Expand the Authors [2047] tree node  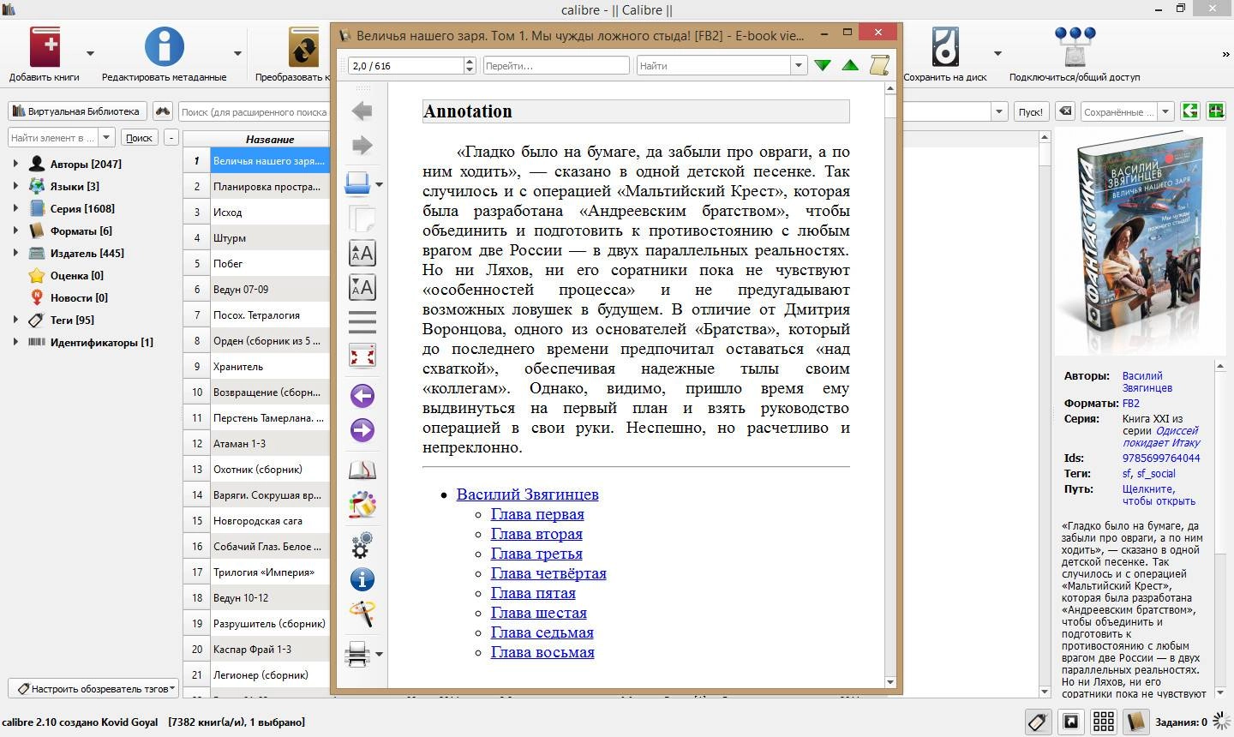15,164
